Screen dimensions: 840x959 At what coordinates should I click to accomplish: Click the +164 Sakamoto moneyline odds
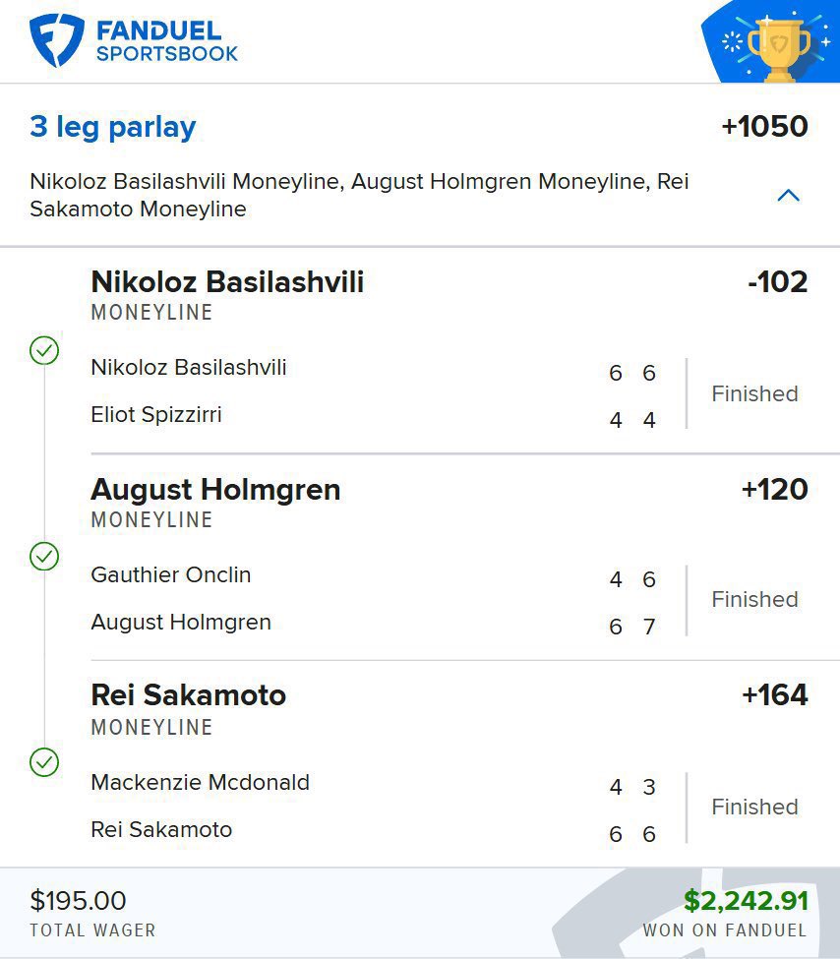774,695
